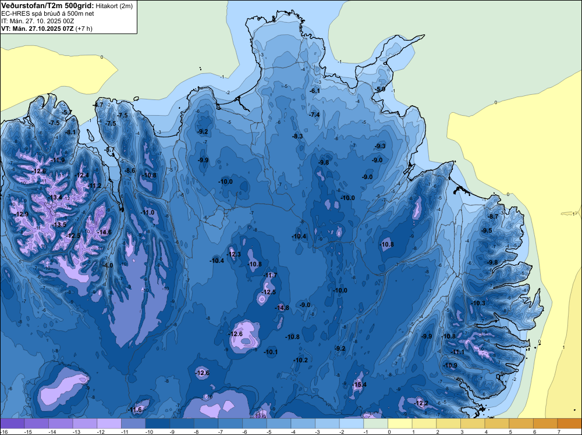The image size is (582, 435).
Task: Click the 'IT: Mán. 27. 10. 2025 00Z' line
Action: click(38, 21)
